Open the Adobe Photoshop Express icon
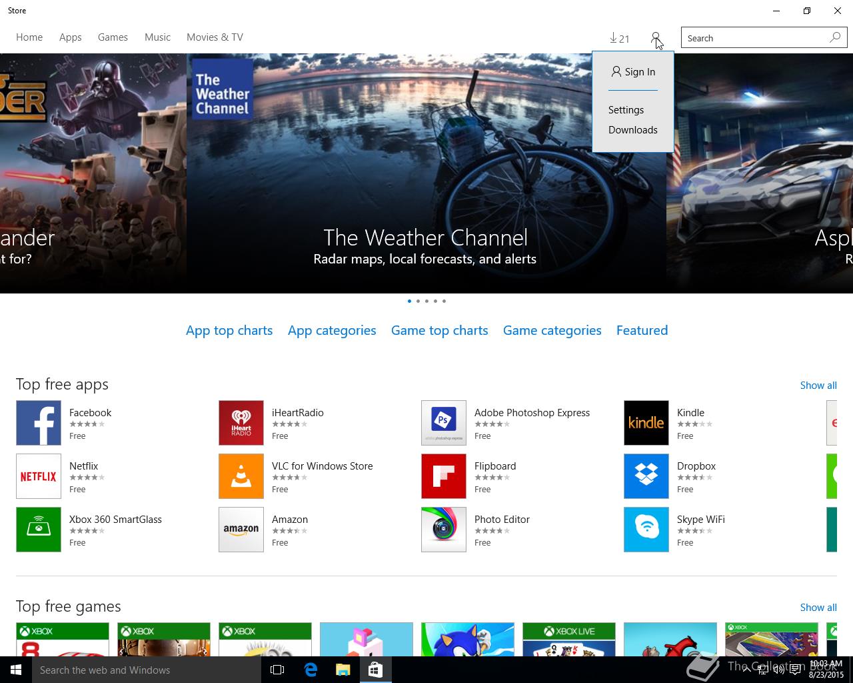This screenshot has width=853, height=683. [444, 423]
